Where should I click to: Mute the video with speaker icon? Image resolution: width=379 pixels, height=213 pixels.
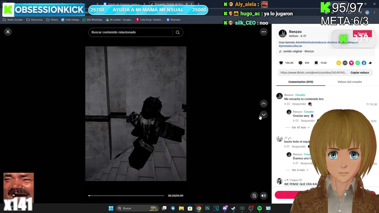tap(264, 196)
